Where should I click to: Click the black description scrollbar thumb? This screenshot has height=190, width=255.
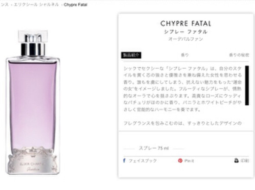pyautogui.click(x=247, y=85)
